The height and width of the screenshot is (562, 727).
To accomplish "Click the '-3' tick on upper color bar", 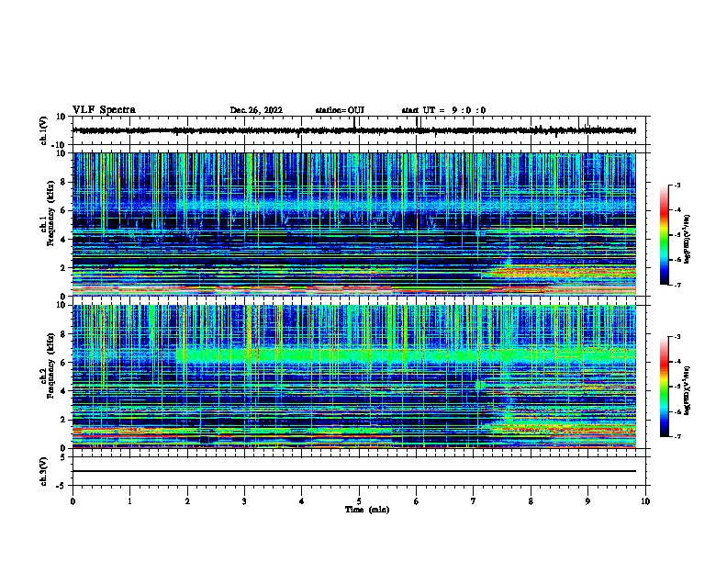I will [677, 185].
